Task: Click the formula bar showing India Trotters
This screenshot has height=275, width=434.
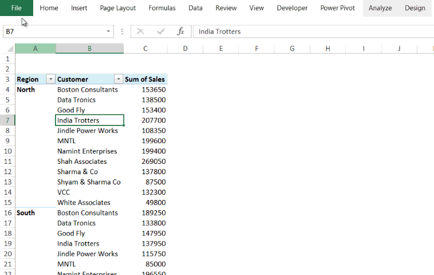Action: point(313,32)
